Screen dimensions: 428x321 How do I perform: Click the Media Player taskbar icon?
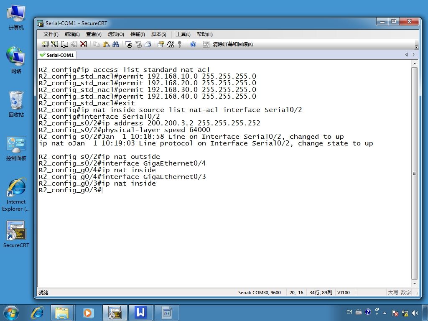pos(88,313)
